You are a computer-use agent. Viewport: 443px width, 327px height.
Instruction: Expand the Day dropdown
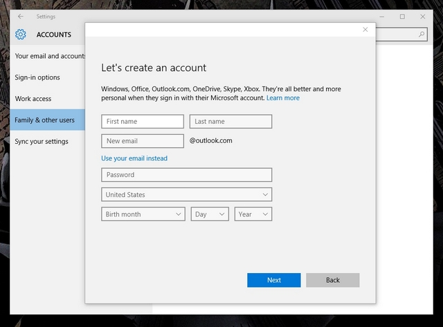coord(210,214)
